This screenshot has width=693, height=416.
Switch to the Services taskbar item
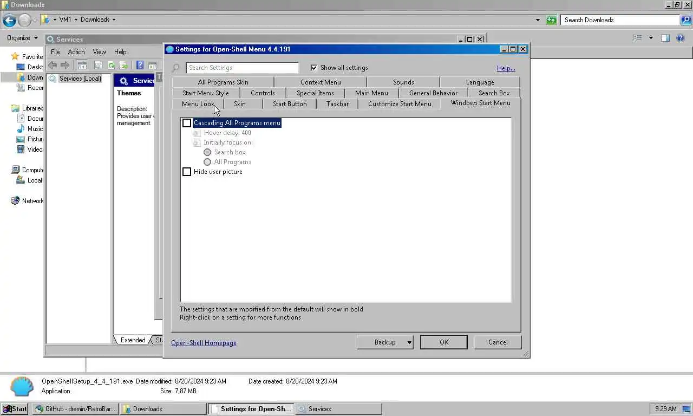[338, 409]
